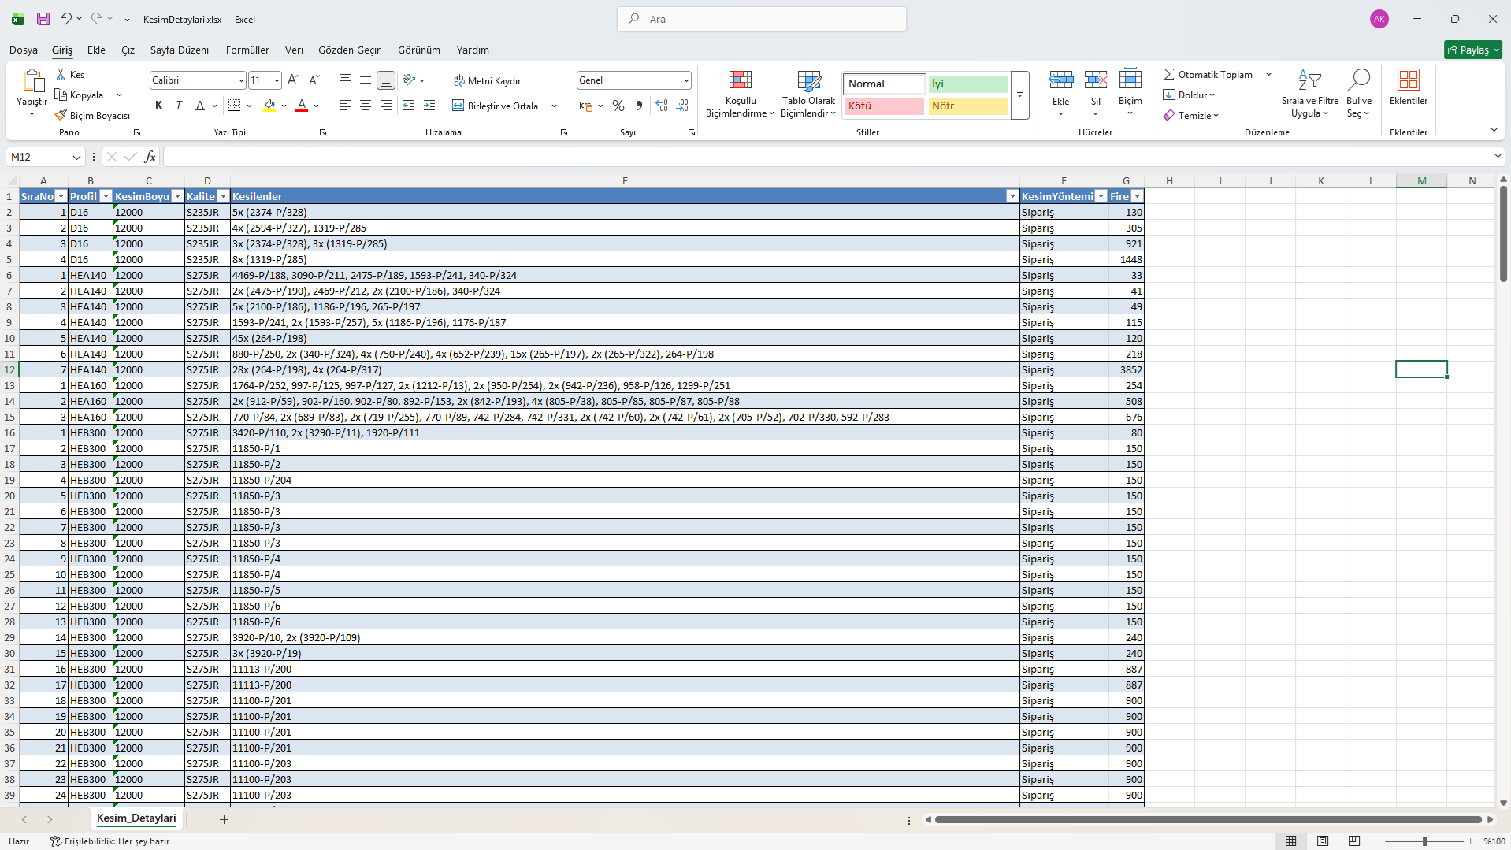Click Delete cells (Sil) icon
Screen dimensions: 1511x850
coord(1096,80)
